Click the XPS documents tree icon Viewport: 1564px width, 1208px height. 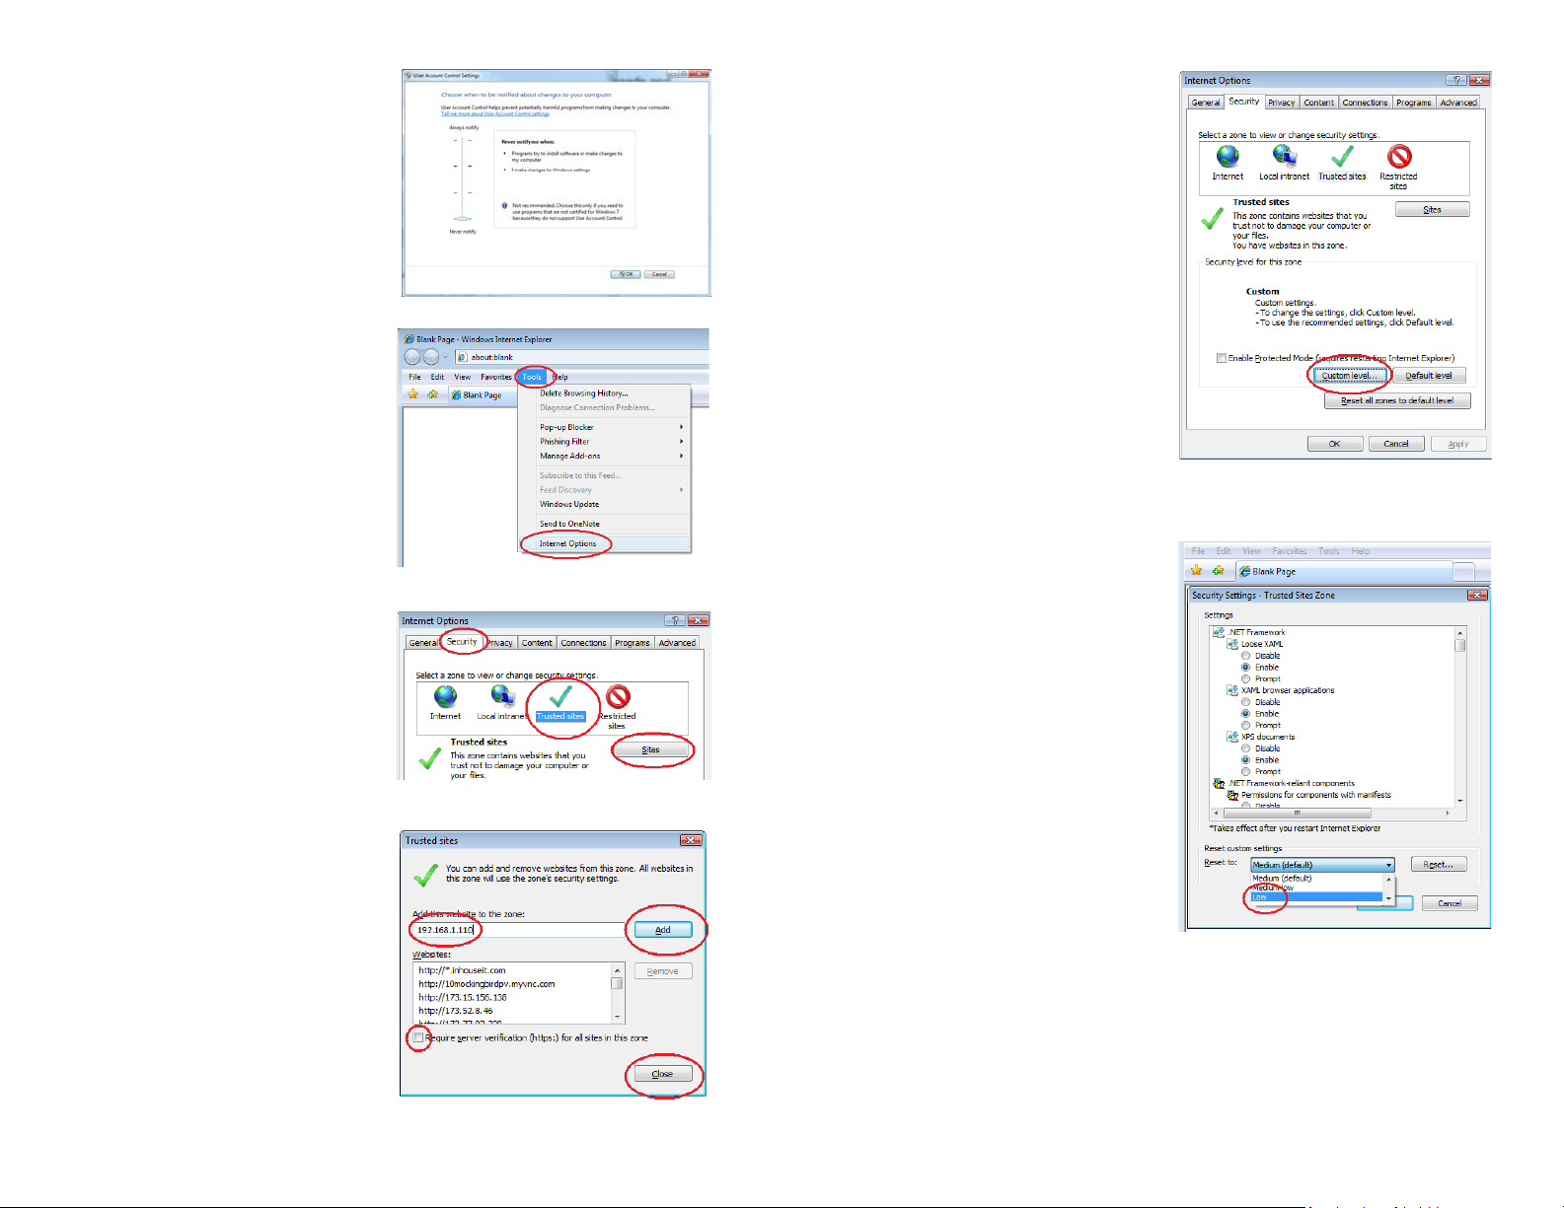click(1232, 737)
